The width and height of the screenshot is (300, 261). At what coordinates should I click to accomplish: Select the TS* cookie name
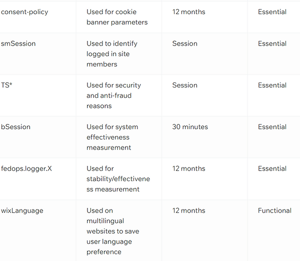6,85
